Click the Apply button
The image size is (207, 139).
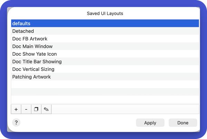150,123
